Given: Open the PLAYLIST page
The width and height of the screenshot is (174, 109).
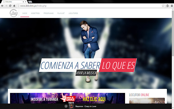Looking at the screenshot, I should pos(61,13).
